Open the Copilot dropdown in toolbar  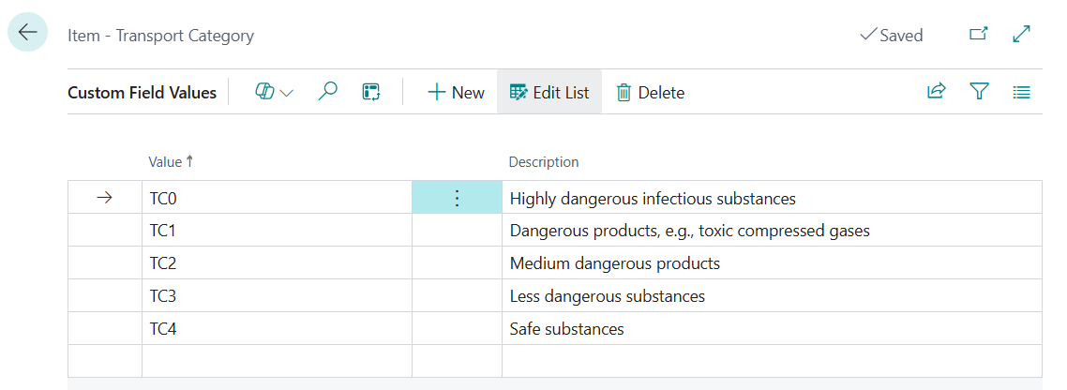pyautogui.click(x=274, y=92)
